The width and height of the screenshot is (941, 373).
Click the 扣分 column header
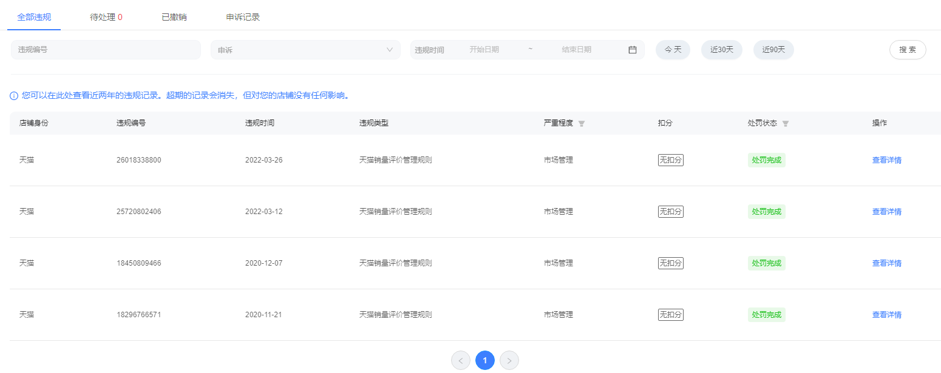(x=665, y=123)
